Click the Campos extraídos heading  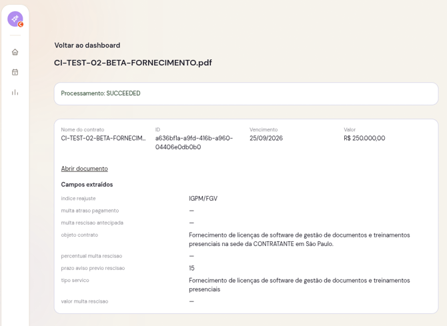point(87,185)
